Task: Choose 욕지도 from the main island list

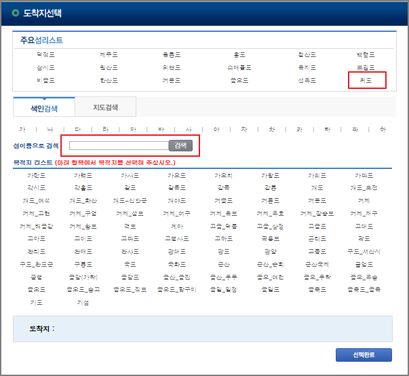Action: pyautogui.click(x=307, y=68)
